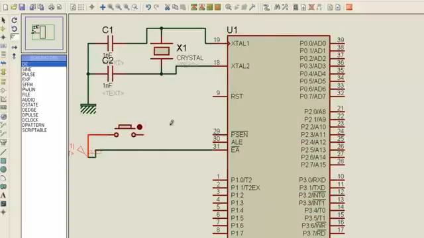Click the Redo arrow icon
The height and width of the screenshot is (238, 424).
(156, 7)
